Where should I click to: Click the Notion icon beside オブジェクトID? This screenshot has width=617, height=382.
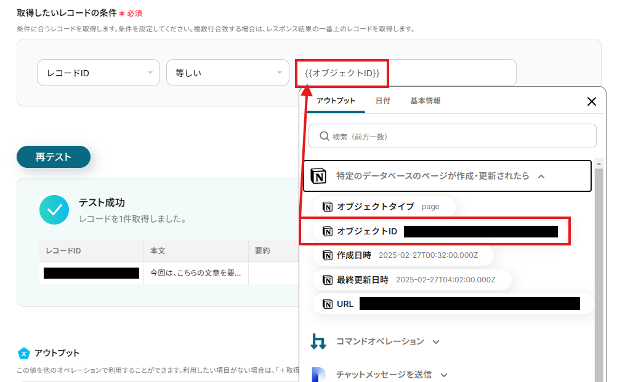click(x=328, y=231)
